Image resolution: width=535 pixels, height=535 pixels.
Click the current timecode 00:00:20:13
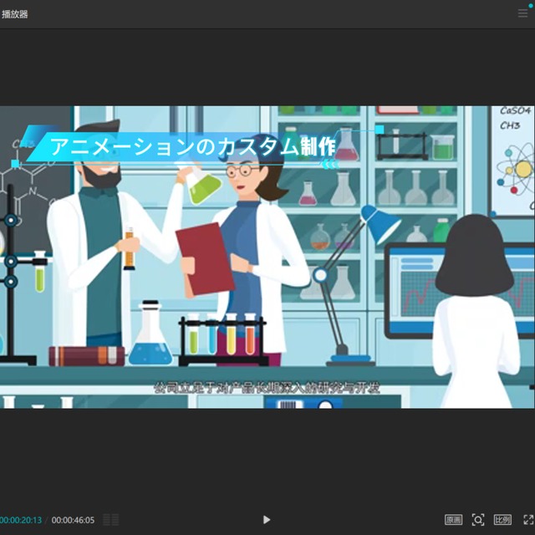click(x=21, y=520)
